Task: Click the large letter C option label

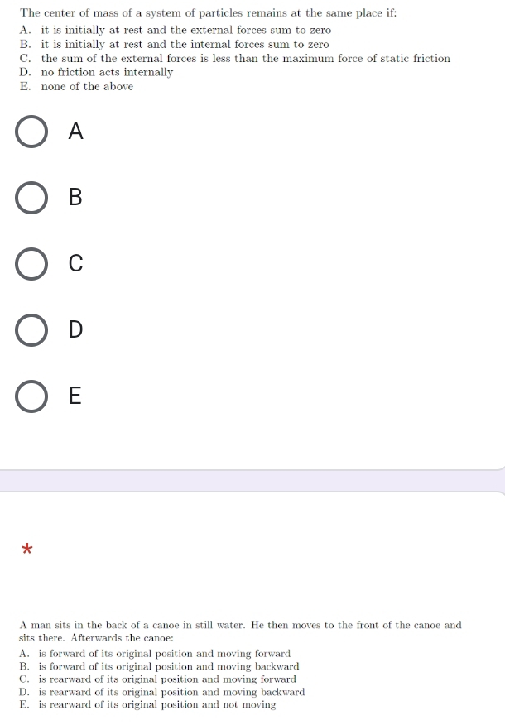Action: click(76, 263)
